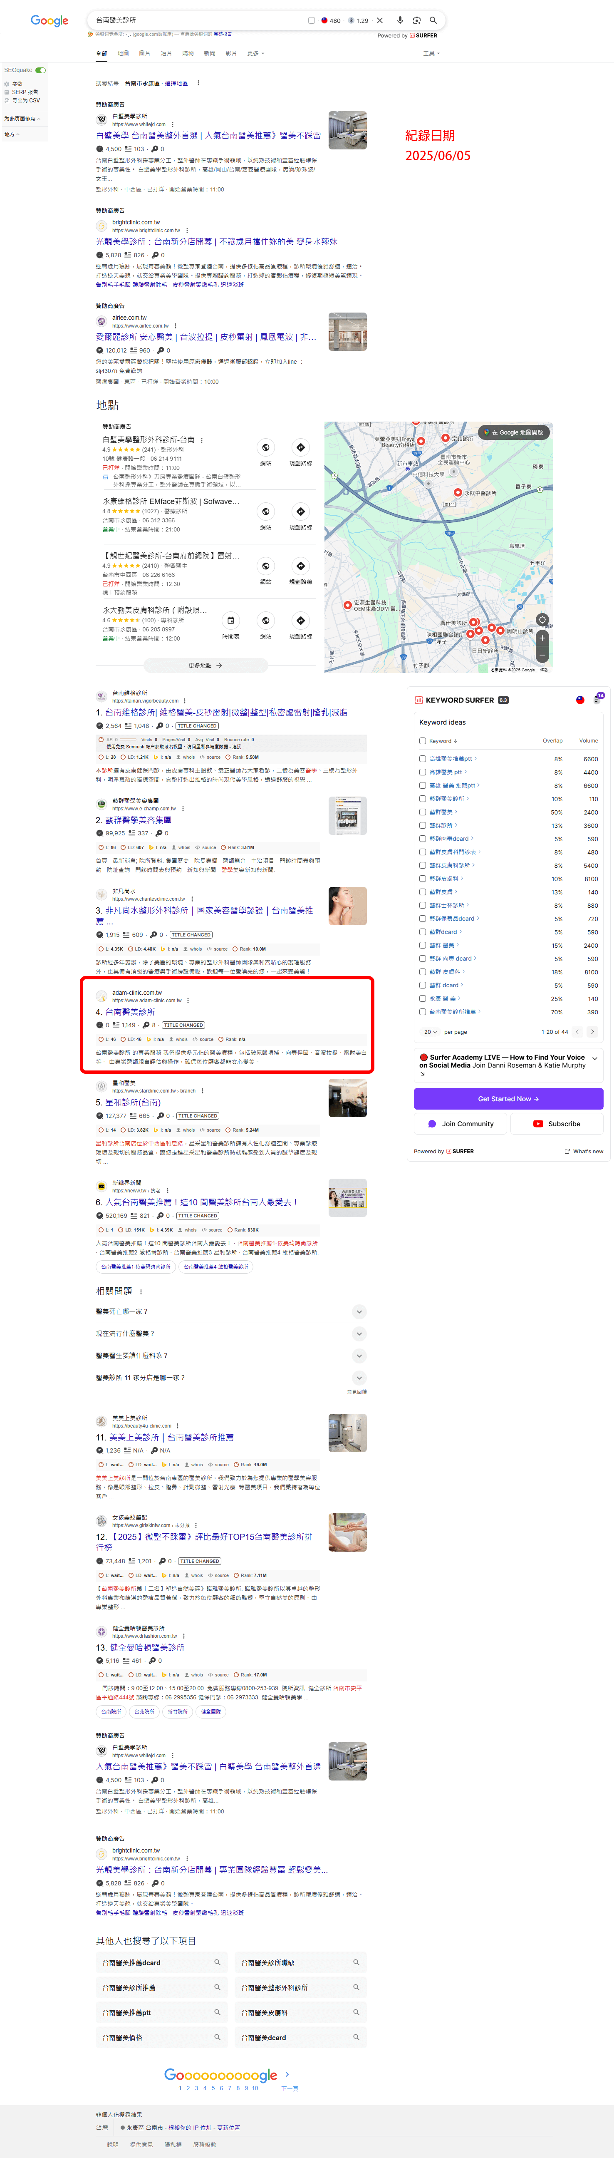
Task: Click What's new in Keyword Surfer
Action: click(584, 1151)
